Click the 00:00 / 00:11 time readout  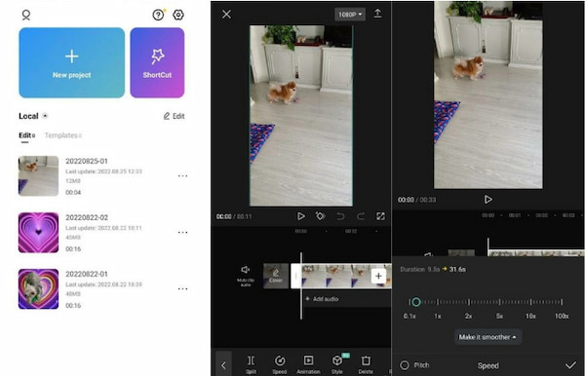[234, 216]
